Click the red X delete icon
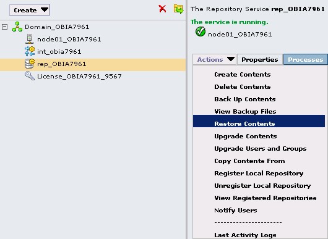The image size is (328, 239). tap(162, 9)
